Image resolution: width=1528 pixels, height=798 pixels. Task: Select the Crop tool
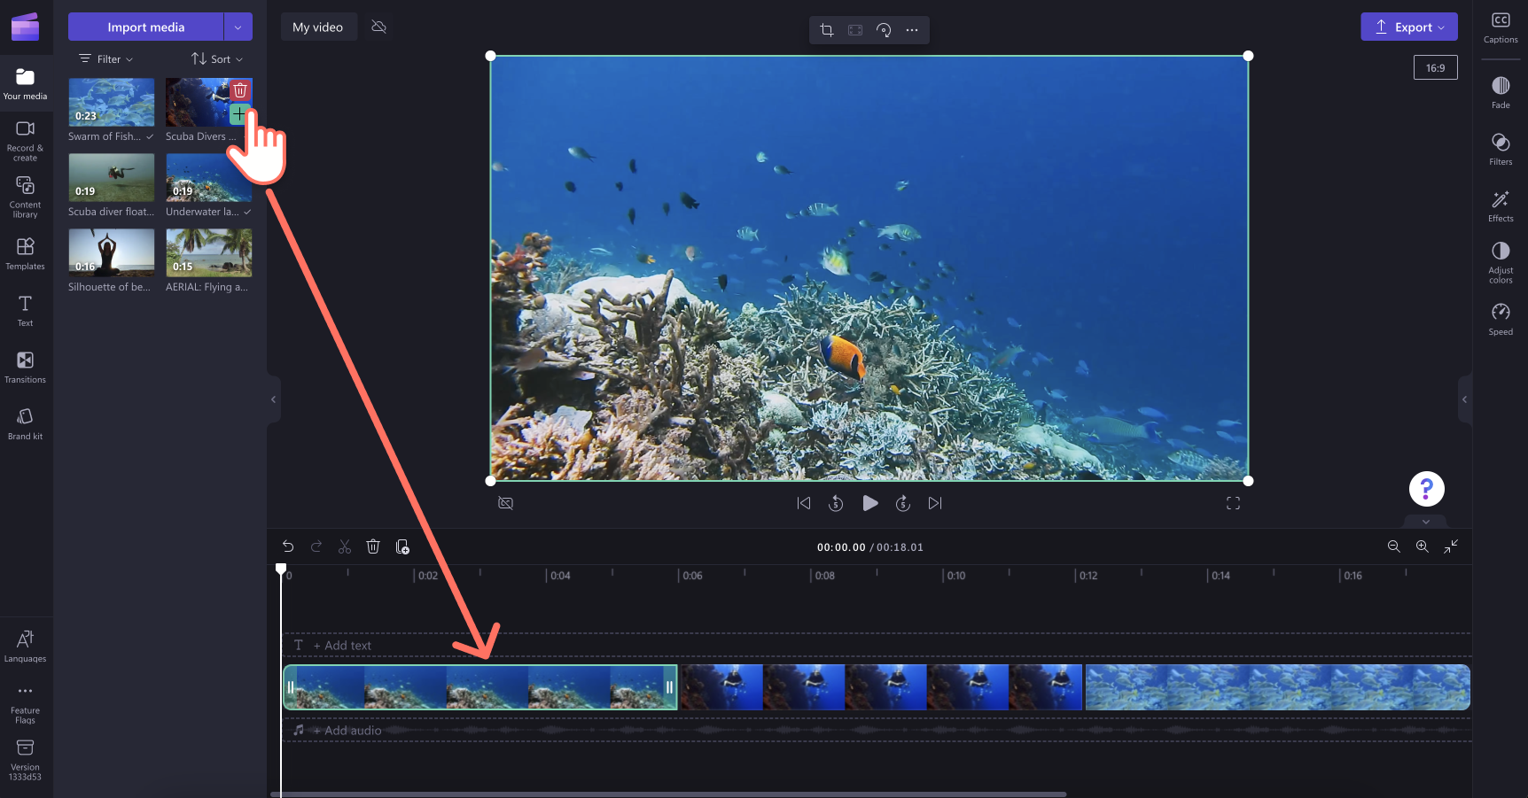coord(827,30)
